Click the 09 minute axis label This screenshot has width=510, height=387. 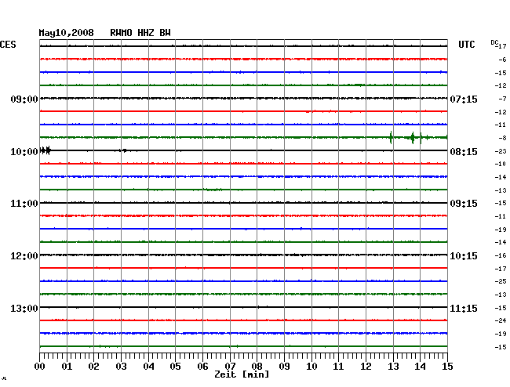(x=284, y=367)
